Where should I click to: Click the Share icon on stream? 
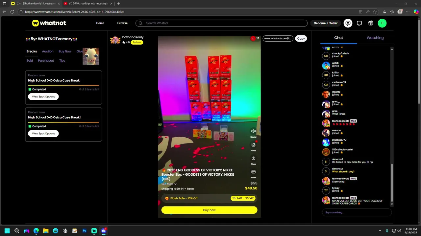[253, 158]
